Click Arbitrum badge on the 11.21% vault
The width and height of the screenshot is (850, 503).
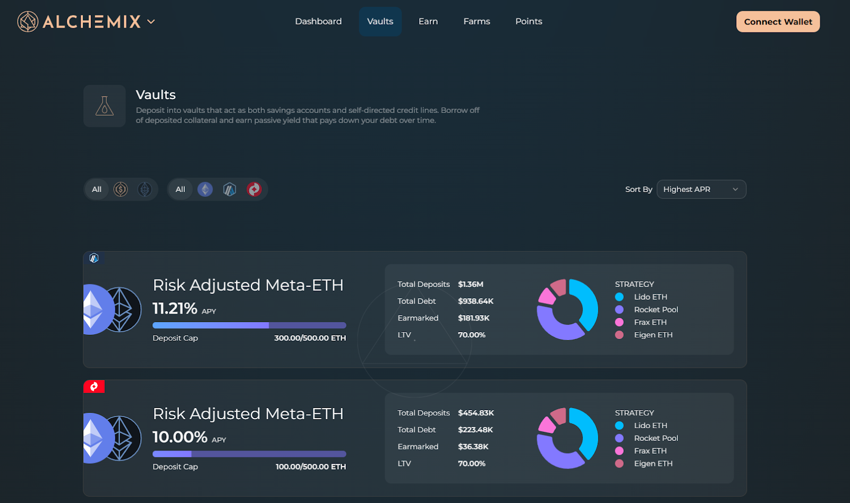[94, 258]
